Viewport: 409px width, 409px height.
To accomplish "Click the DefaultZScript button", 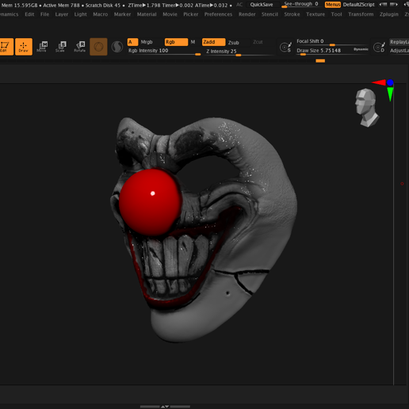I will click(x=358, y=5).
